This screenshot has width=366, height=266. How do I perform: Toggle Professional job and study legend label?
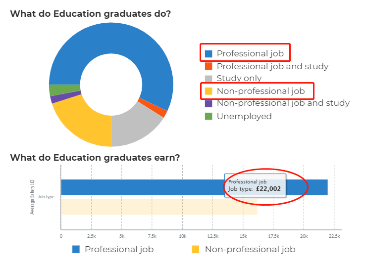(x=272, y=66)
